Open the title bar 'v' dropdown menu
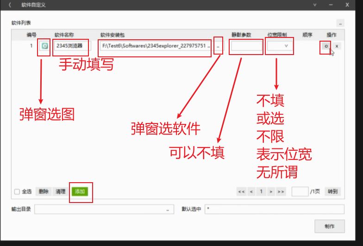The image size is (363, 246). click(x=315, y=5)
